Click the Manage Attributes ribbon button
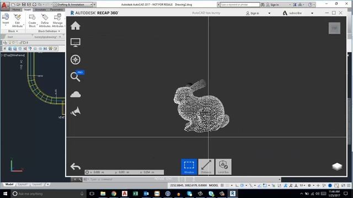This screenshot has height=198, width=353. (57, 21)
